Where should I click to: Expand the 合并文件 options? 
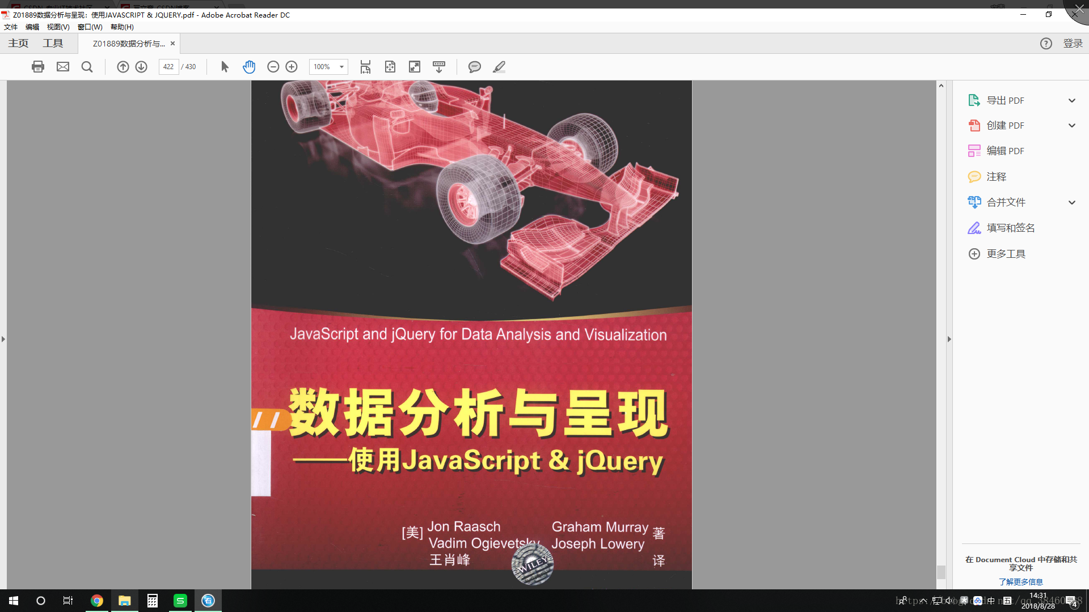(1071, 202)
